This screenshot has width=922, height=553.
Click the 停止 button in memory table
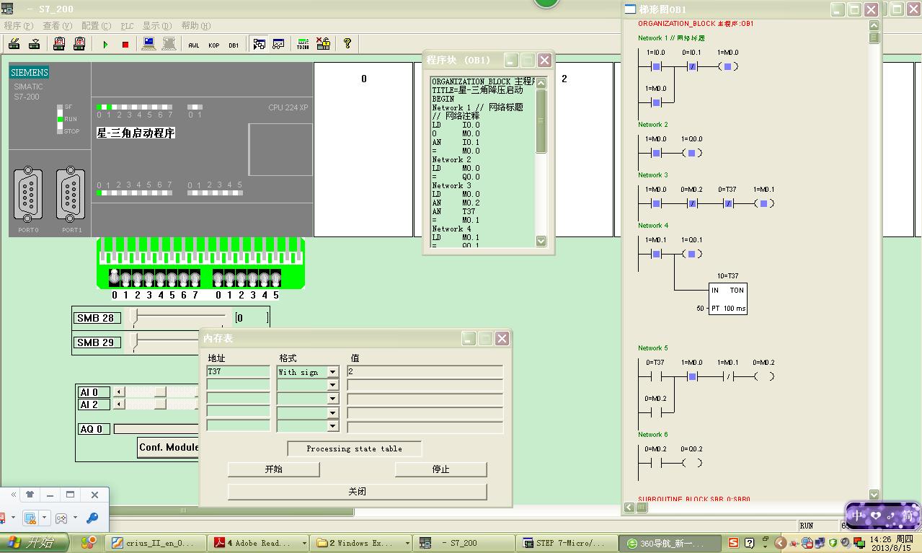tap(440, 469)
